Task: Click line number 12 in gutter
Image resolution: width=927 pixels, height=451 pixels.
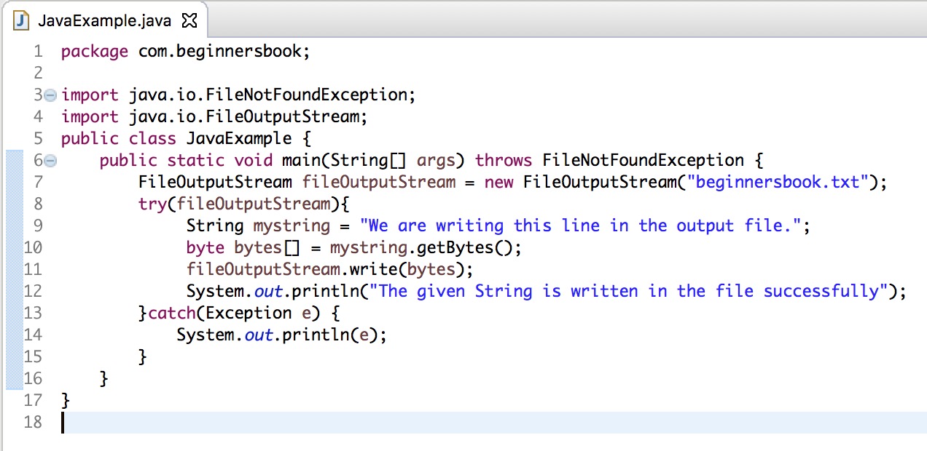Action: coord(33,292)
